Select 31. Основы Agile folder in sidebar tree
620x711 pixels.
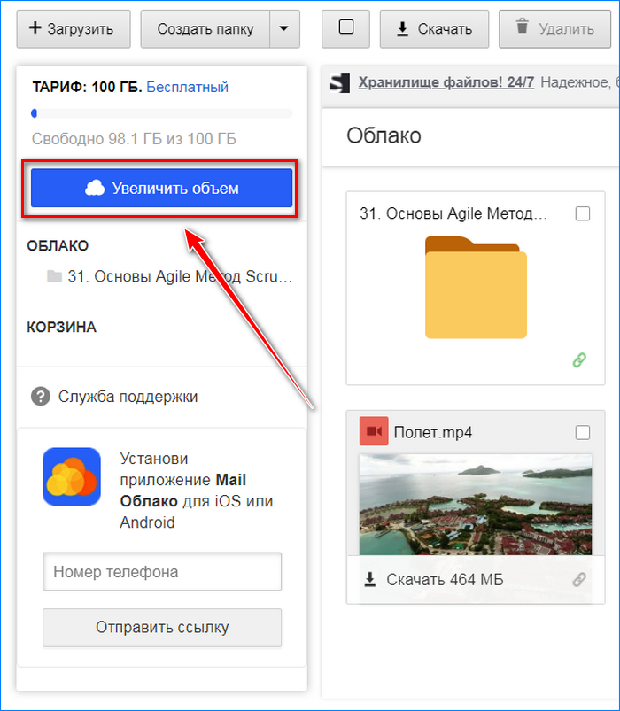[x=170, y=276]
